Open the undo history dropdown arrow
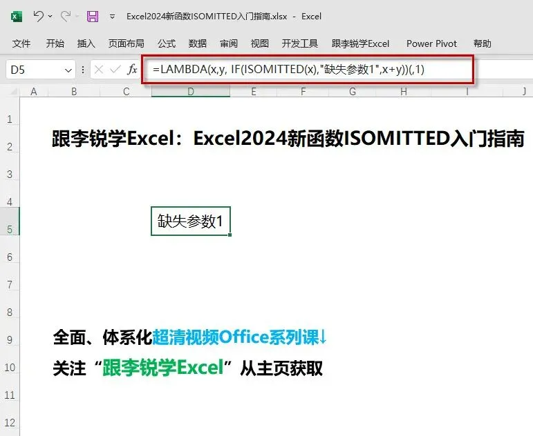 (x=50, y=16)
